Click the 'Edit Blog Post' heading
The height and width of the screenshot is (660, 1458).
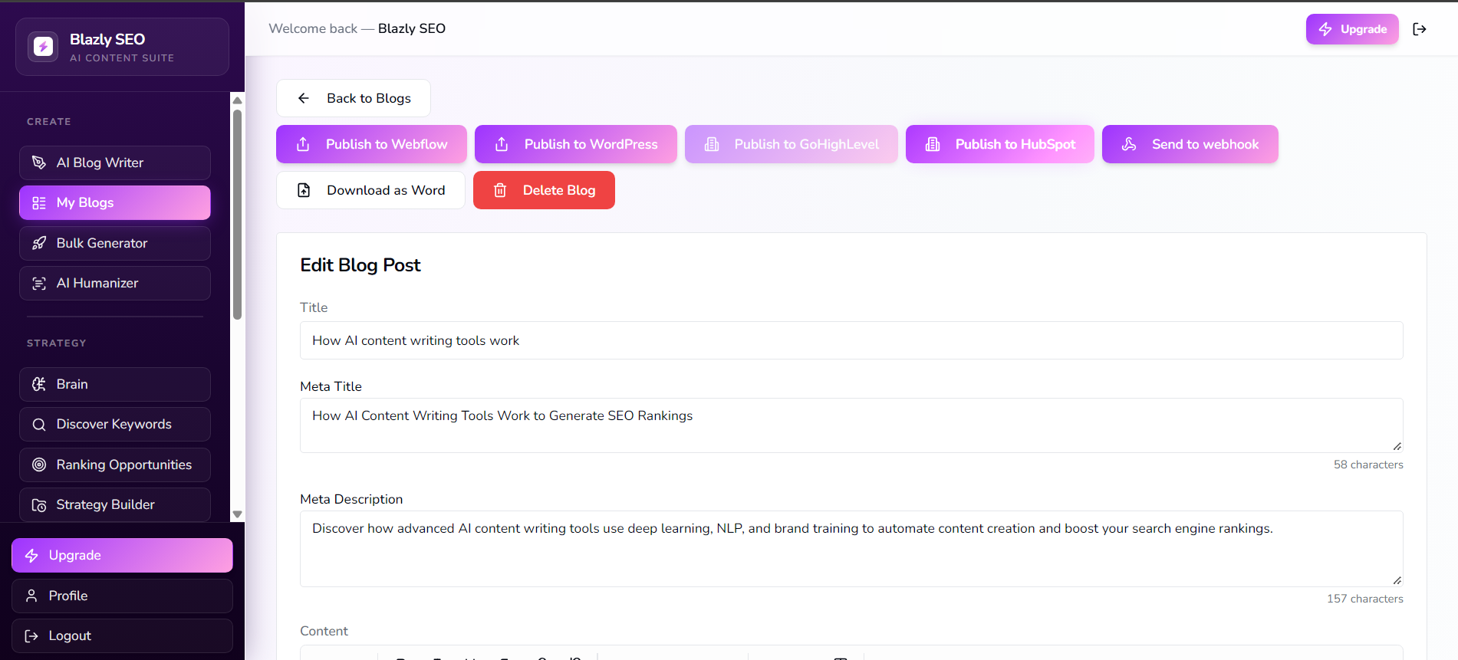click(360, 265)
